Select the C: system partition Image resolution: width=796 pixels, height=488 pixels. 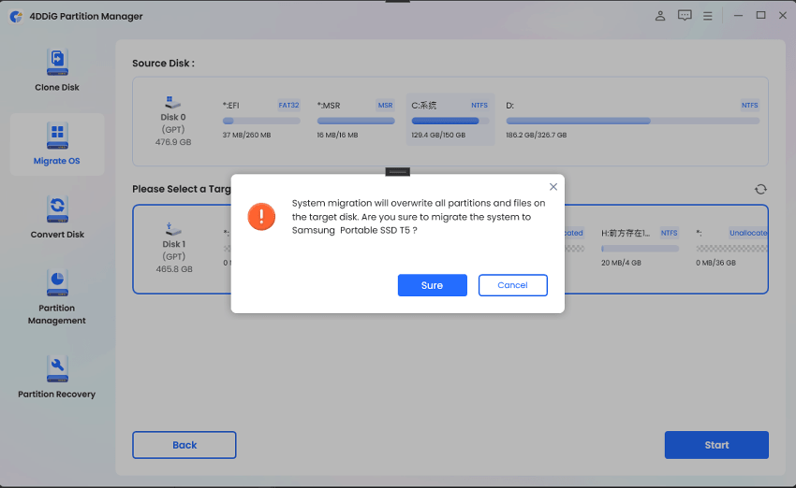point(450,120)
